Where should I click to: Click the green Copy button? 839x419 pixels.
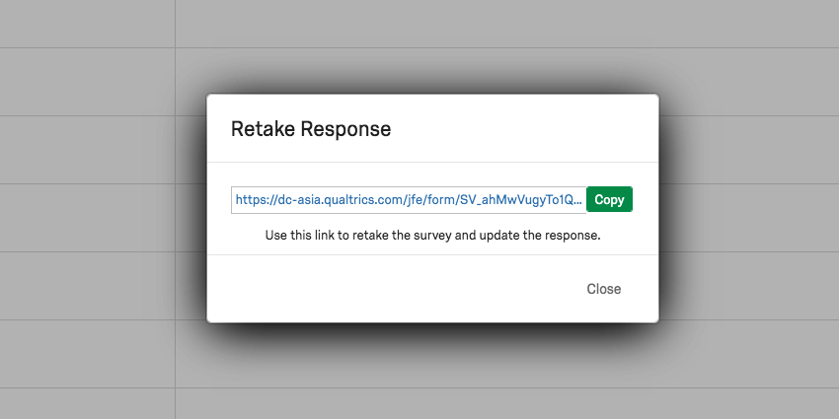point(609,199)
